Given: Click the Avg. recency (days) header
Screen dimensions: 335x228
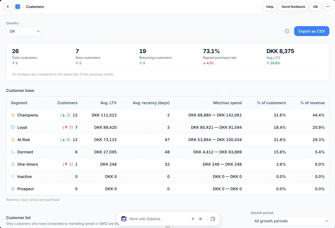Looking at the screenshot, I should 151,103.
